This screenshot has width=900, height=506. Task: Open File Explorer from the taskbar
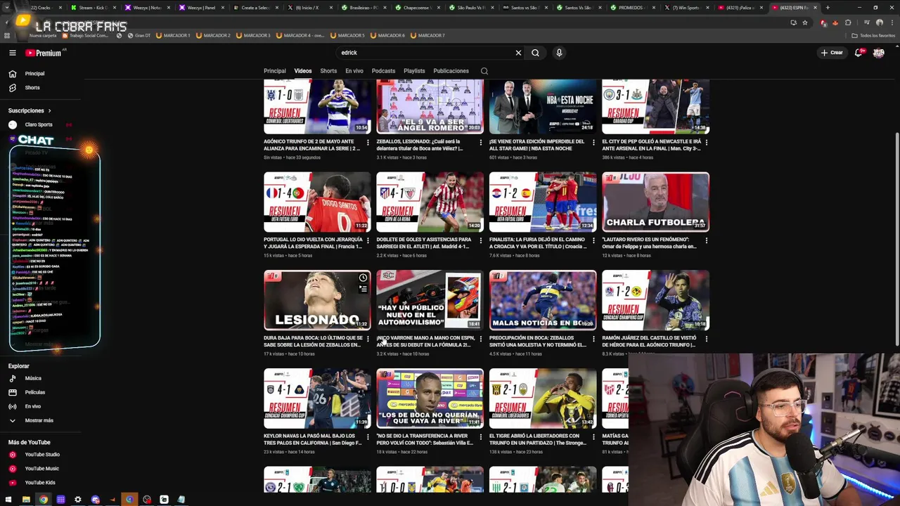point(26,500)
